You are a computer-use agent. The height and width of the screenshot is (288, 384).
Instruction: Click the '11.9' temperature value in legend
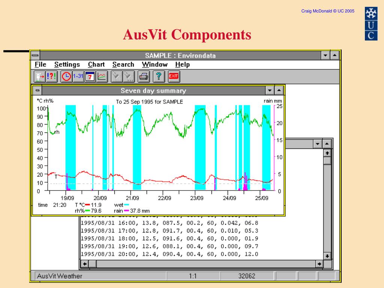(96, 205)
